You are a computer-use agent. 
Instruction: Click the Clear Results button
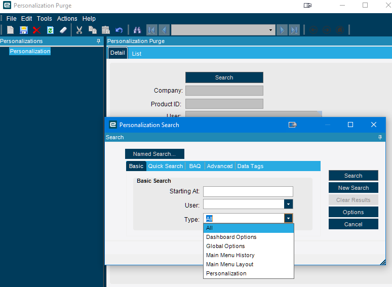tap(353, 200)
